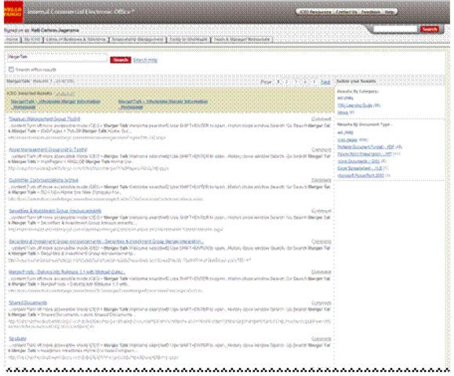This screenshot has height=376, width=454.
Task: Switch to the My ICEO tab
Action: point(32,39)
